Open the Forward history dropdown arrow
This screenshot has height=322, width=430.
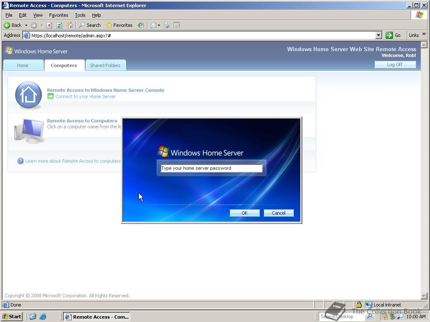[x=42, y=25]
